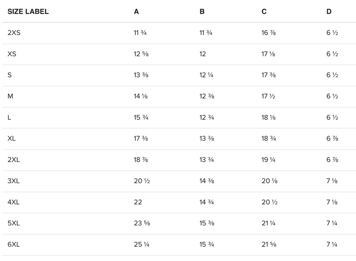Select the 3XL size label

(x=14, y=181)
